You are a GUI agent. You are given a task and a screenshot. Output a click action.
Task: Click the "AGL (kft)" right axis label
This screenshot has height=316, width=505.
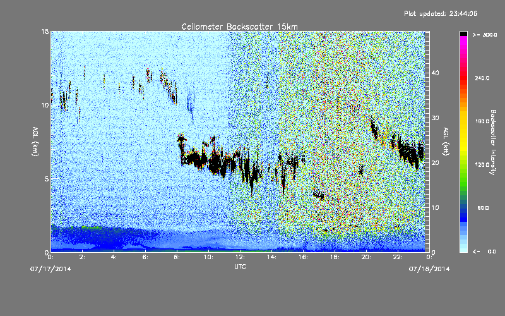[446, 142]
